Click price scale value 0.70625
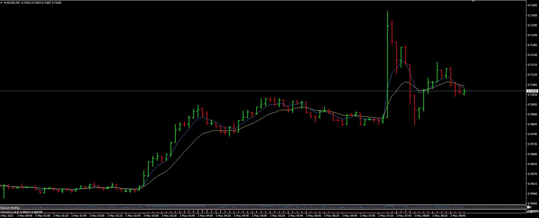Viewport: 539px width, 218px height. coord(532,164)
